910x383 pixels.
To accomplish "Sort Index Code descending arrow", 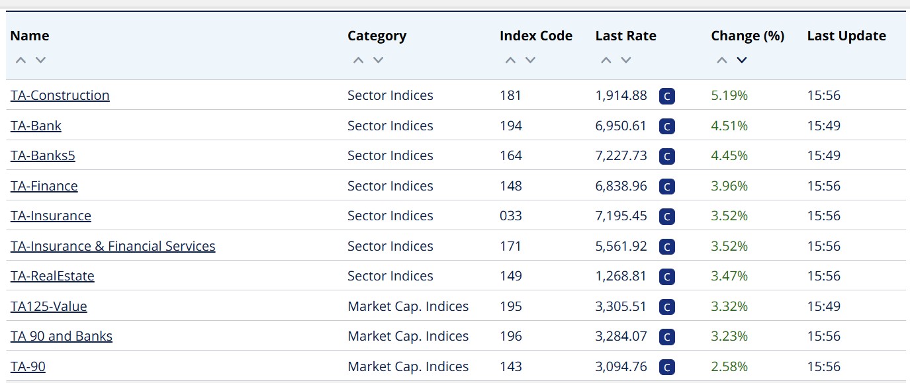I will (530, 60).
